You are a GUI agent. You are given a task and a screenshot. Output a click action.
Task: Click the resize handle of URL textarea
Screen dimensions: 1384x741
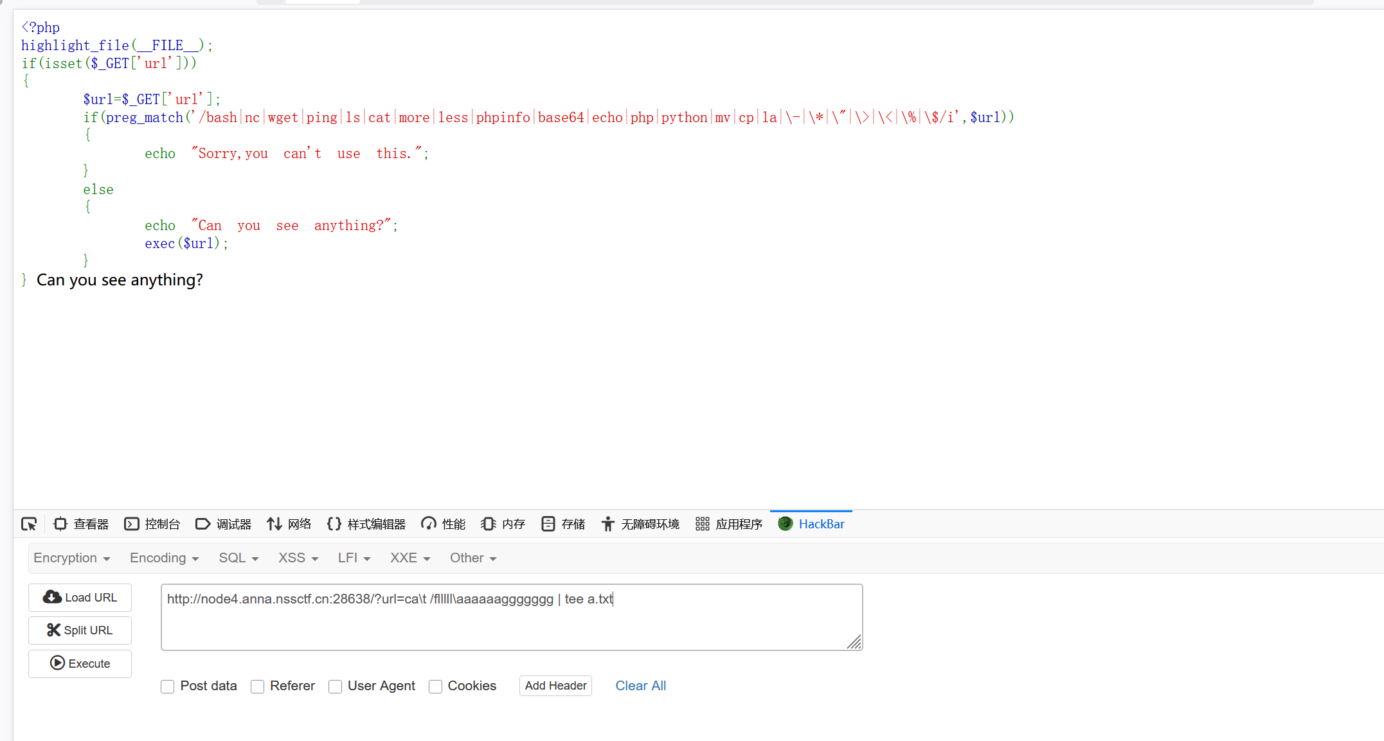coord(854,642)
